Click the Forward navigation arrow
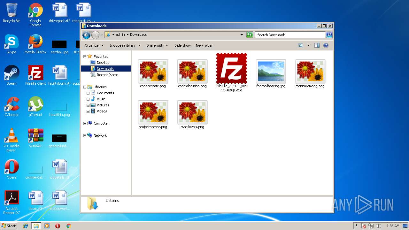This screenshot has height=230, width=409. point(95,35)
